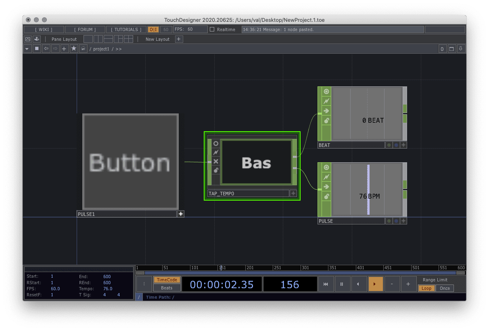The image size is (489, 331).
Task: Enable the Realtime checkbox
Action: pos(212,29)
